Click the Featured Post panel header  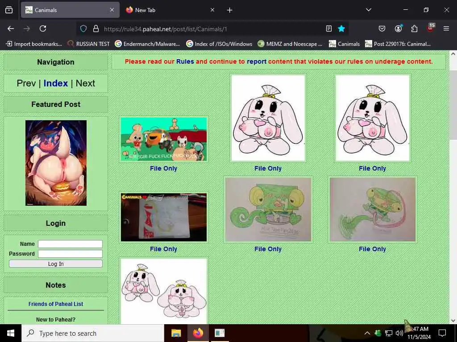(56, 104)
